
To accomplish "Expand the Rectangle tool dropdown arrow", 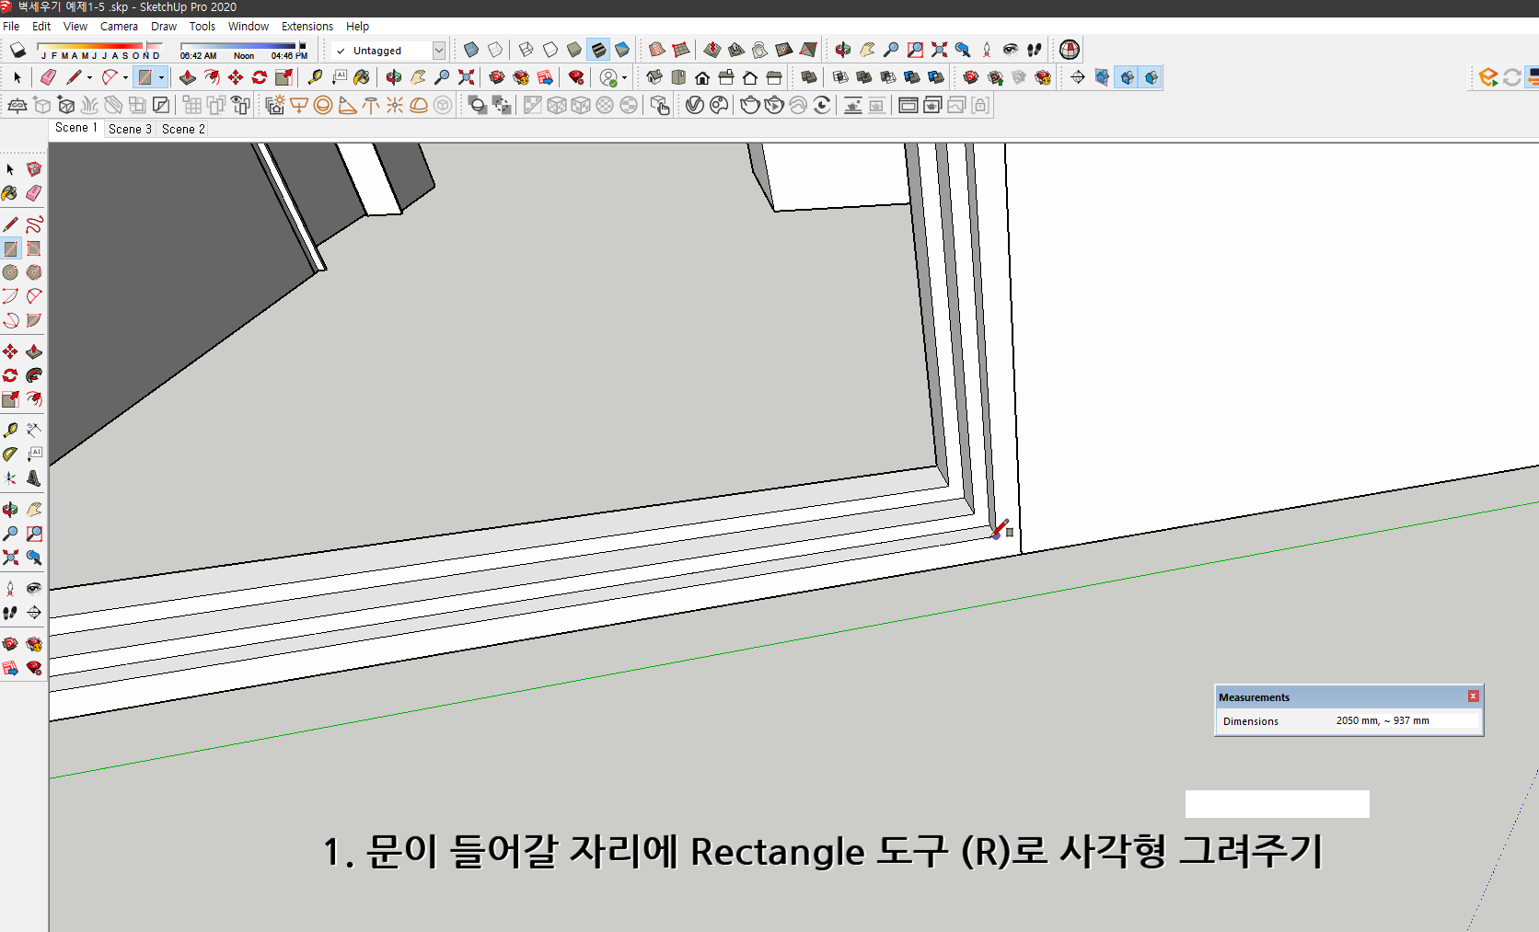I will click(162, 77).
